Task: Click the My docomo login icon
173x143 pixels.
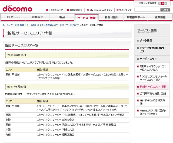Action: tap(88, 10)
